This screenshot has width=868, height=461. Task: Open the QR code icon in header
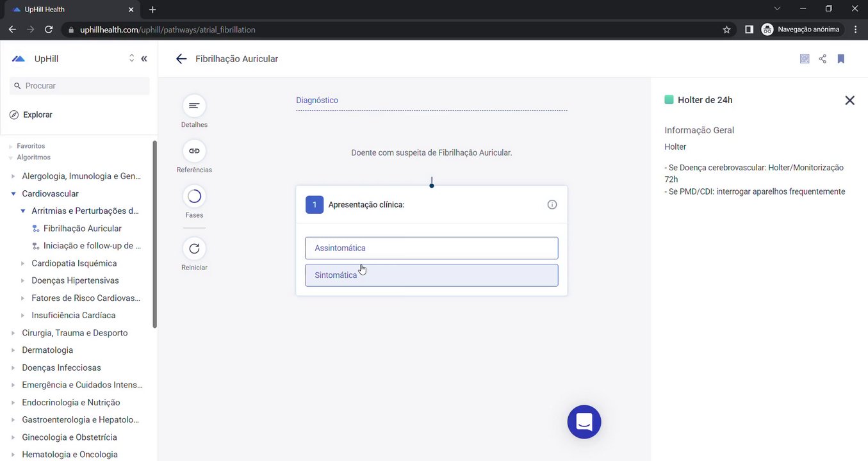(x=805, y=59)
